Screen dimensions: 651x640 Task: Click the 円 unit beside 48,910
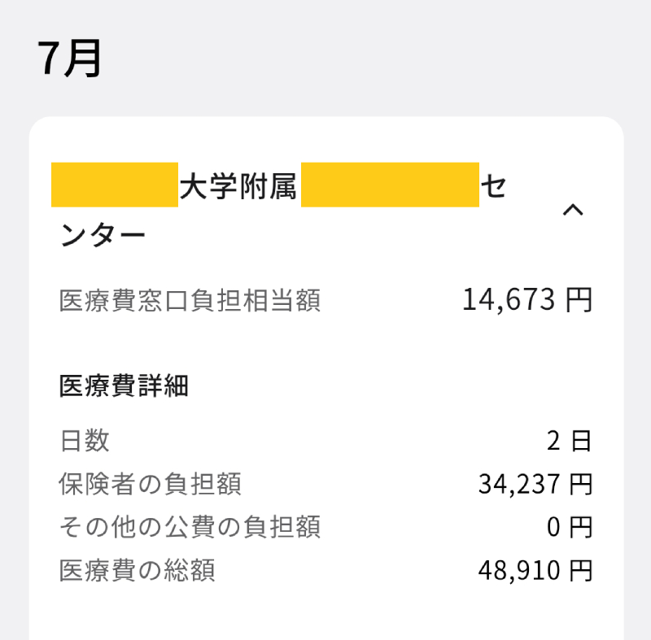pyautogui.click(x=581, y=570)
